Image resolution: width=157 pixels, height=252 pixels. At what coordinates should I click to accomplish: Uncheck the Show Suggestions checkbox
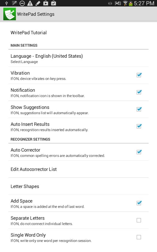(x=139, y=109)
